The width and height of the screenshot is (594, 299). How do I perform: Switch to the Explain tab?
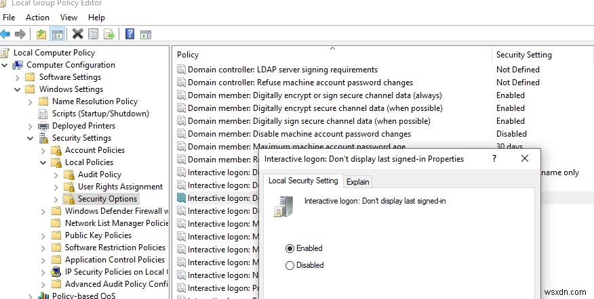358,181
